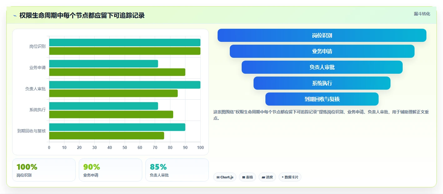Click the x-axis tick label 0
This screenshot has width=443, height=194.
(x=49, y=147)
